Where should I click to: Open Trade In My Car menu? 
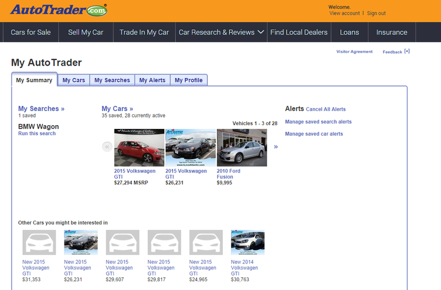[x=144, y=33]
